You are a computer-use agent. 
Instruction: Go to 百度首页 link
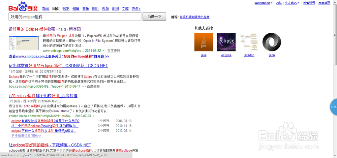pyautogui.click(x=324, y=3)
